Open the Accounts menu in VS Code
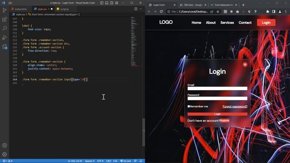Screen dimensions: 290x163 pyautogui.click(x=5, y=145)
